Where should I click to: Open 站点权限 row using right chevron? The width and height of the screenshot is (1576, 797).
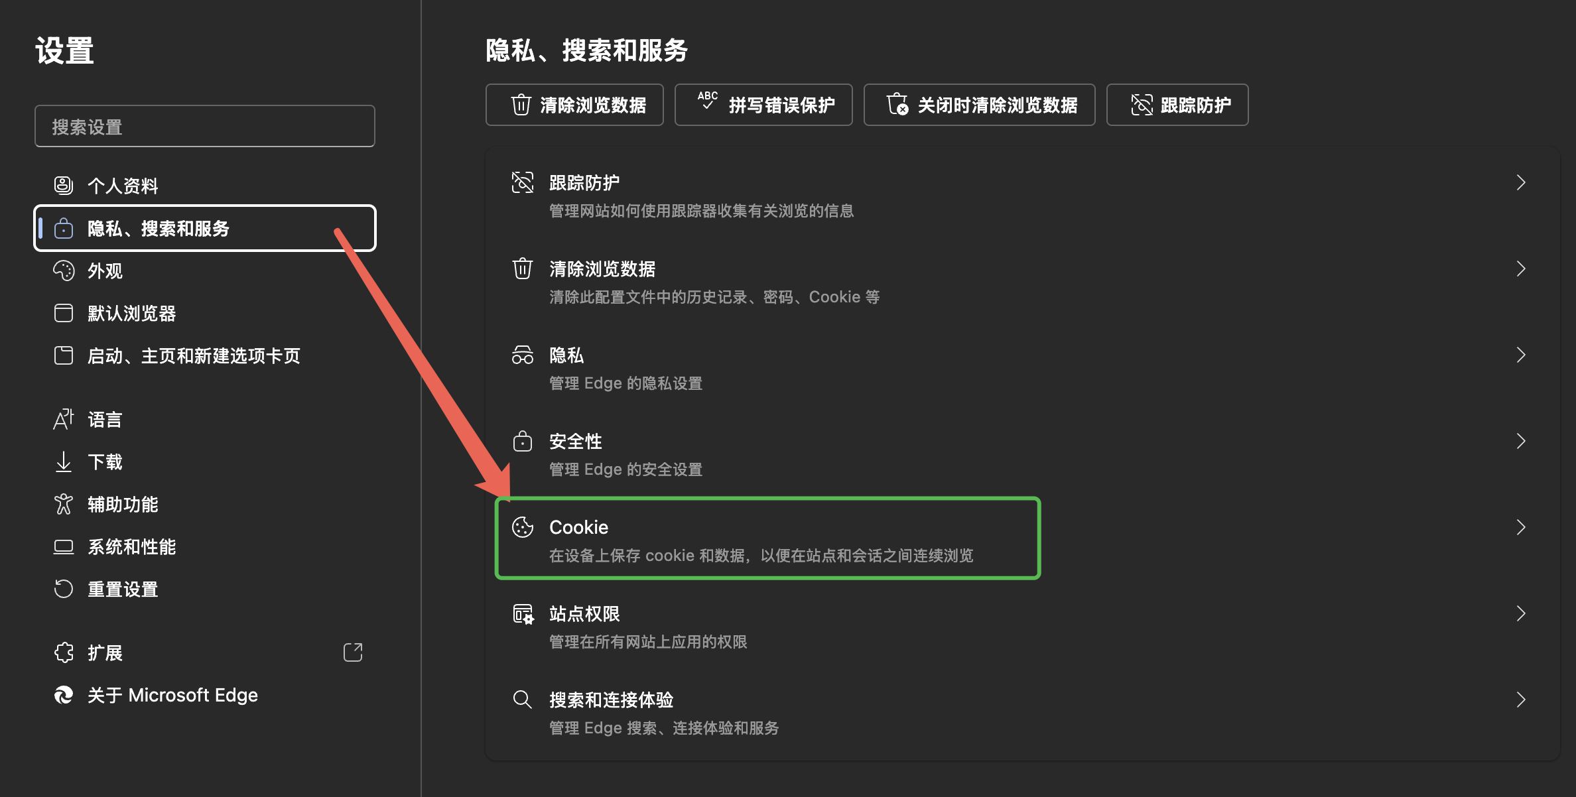1521,613
